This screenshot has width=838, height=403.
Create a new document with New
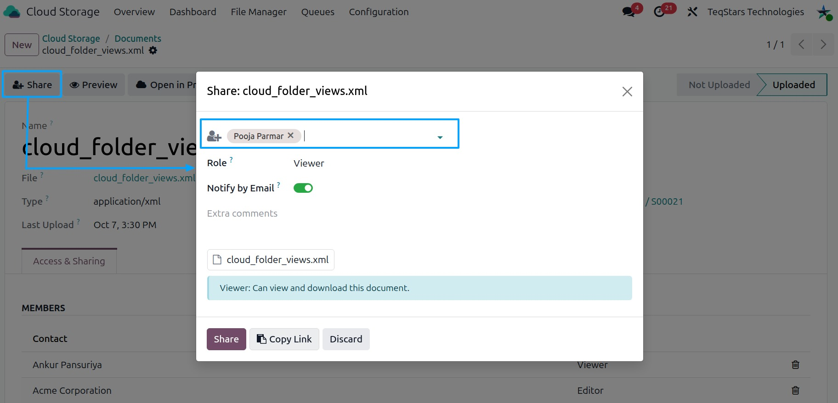22,45
